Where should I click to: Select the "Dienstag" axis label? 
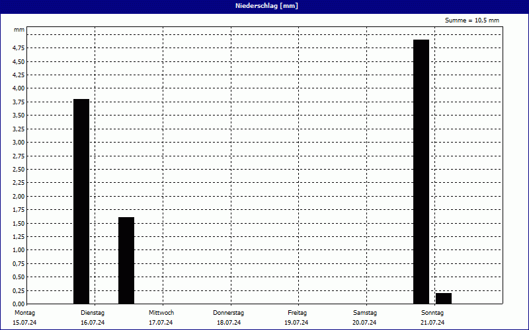click(93, 313)
